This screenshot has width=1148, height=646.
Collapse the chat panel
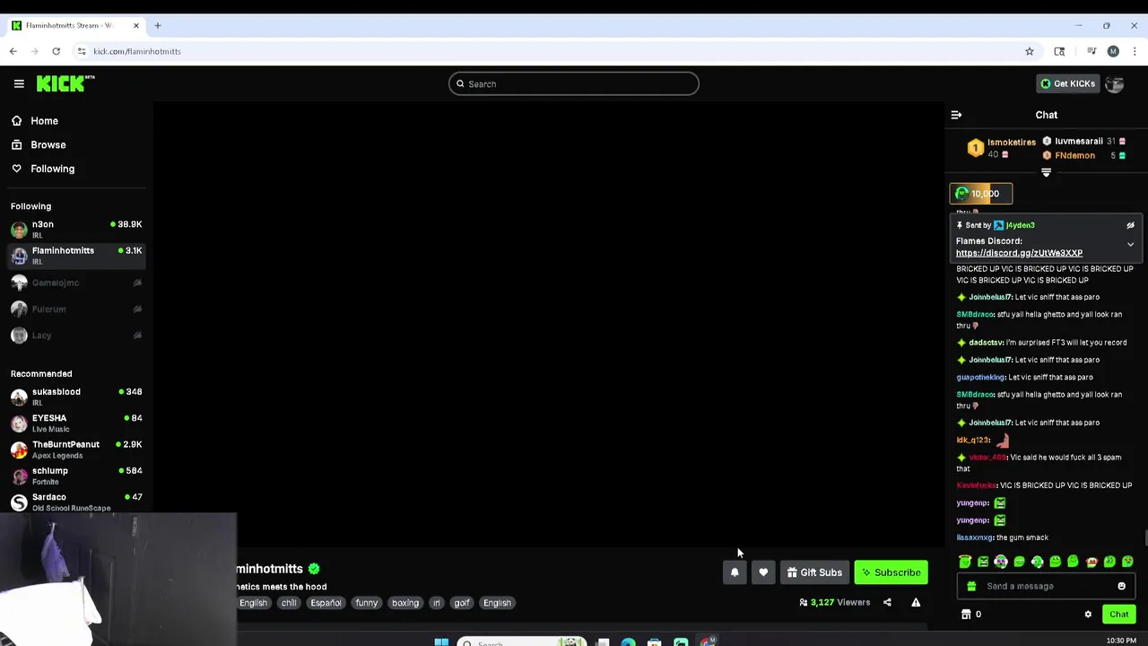click(956, 115)
